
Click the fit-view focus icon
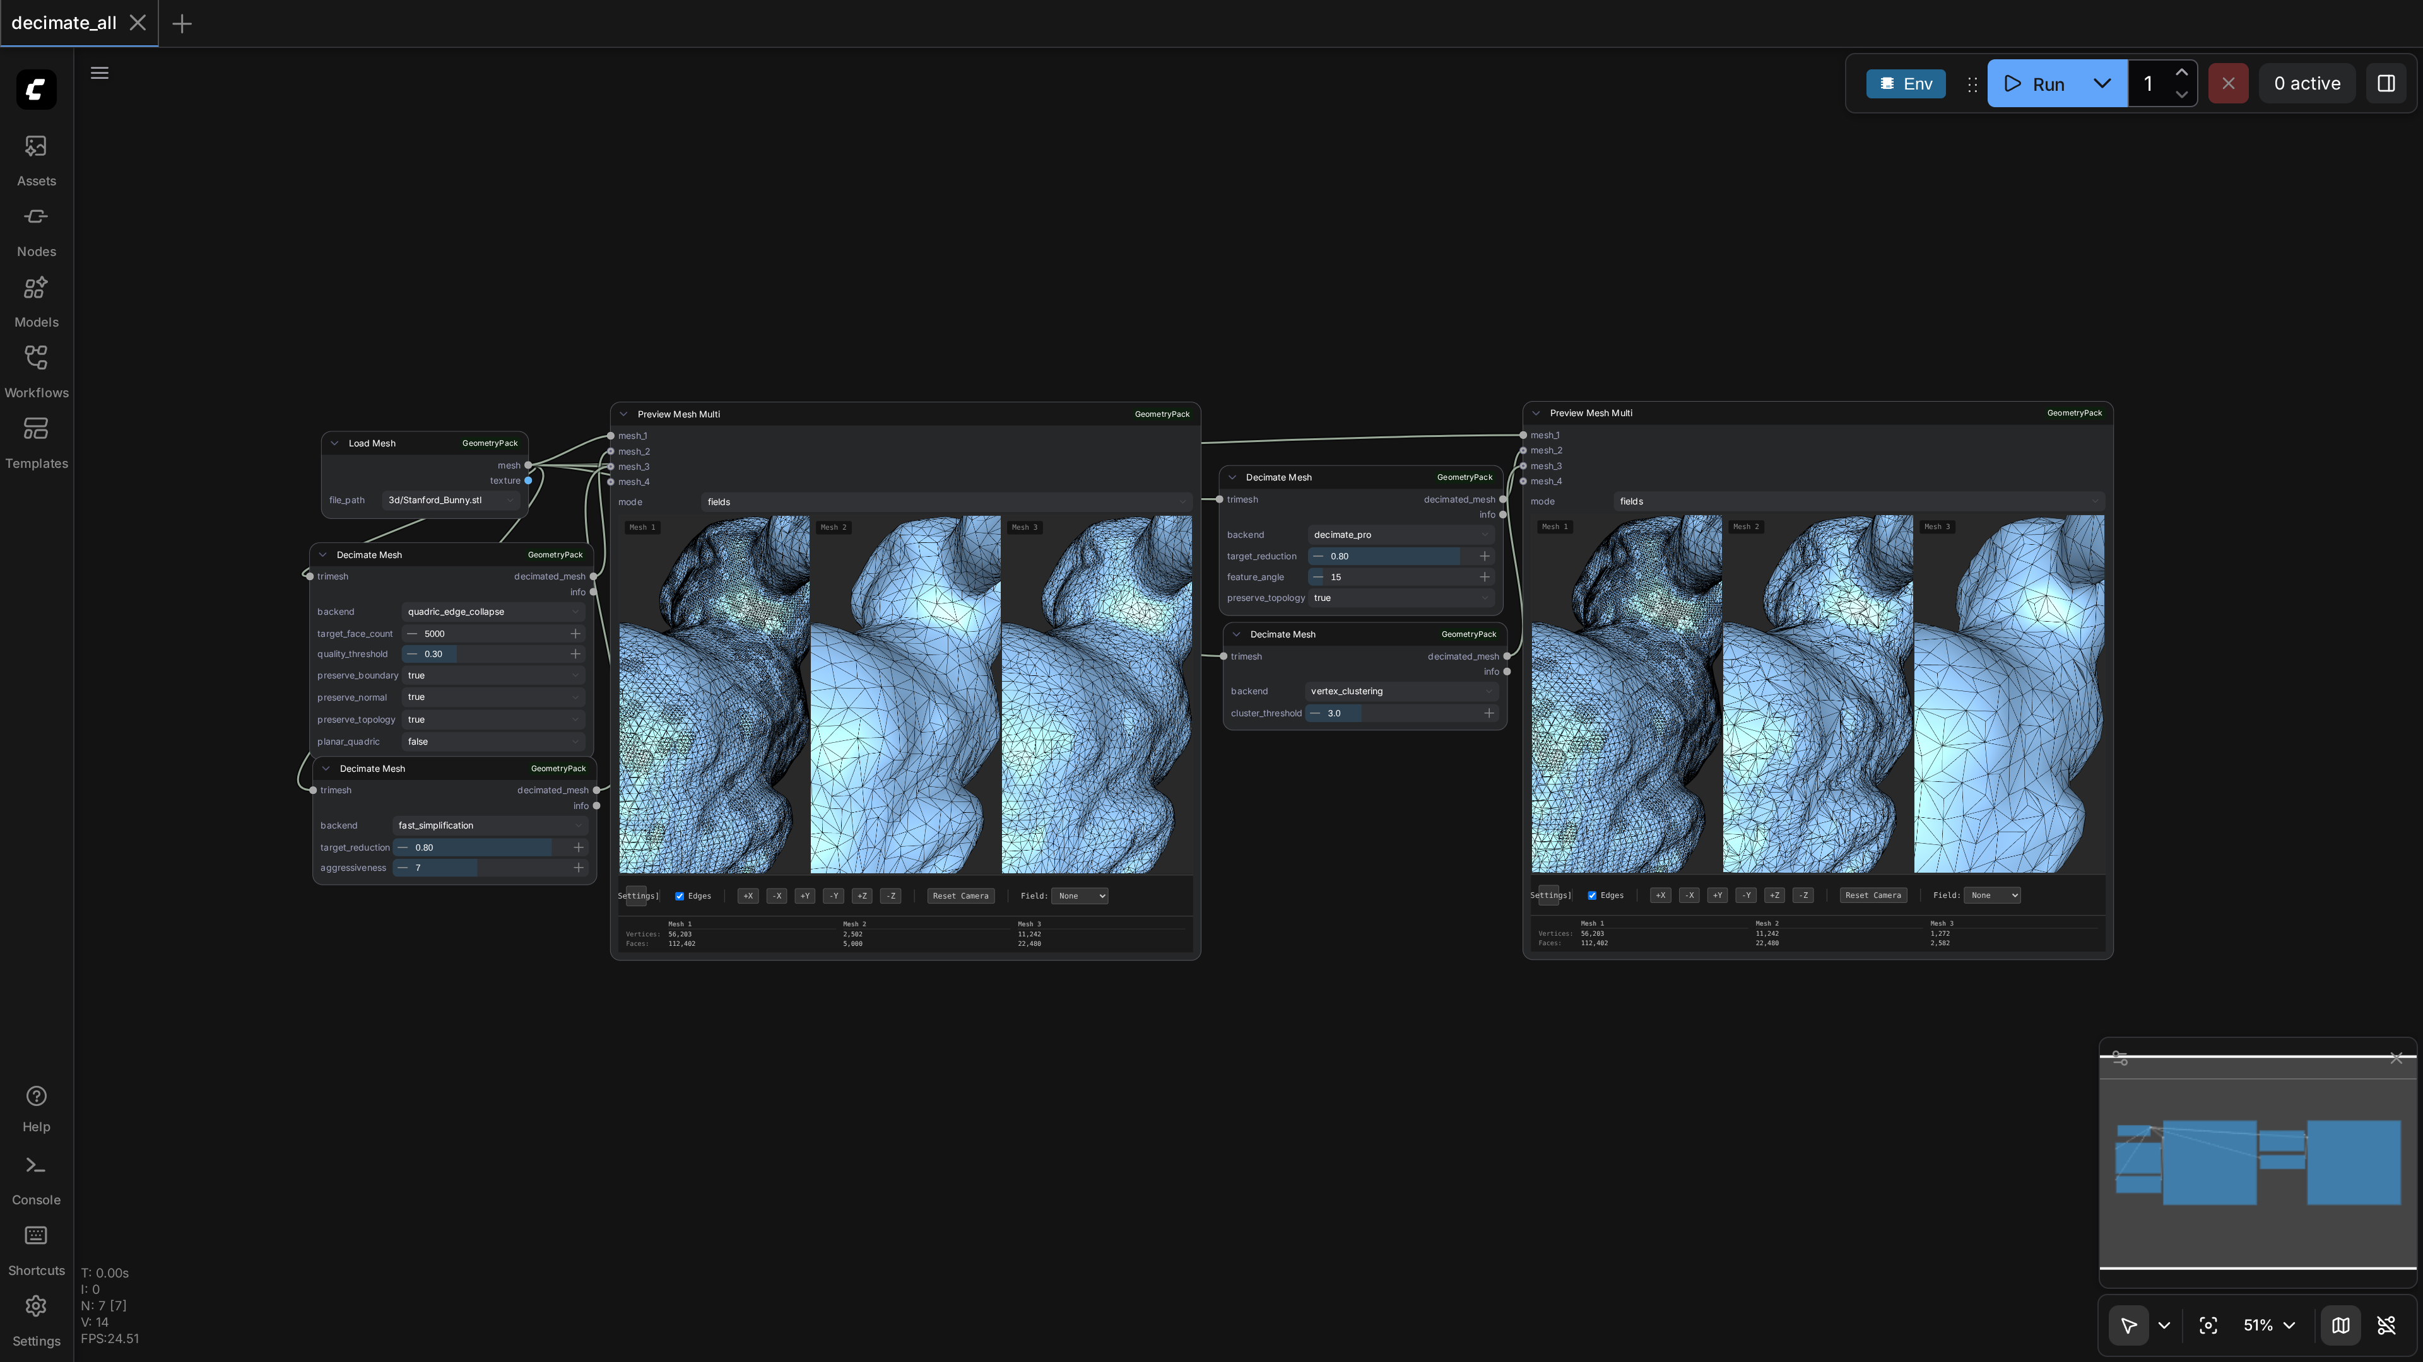coord(2208,1325)
